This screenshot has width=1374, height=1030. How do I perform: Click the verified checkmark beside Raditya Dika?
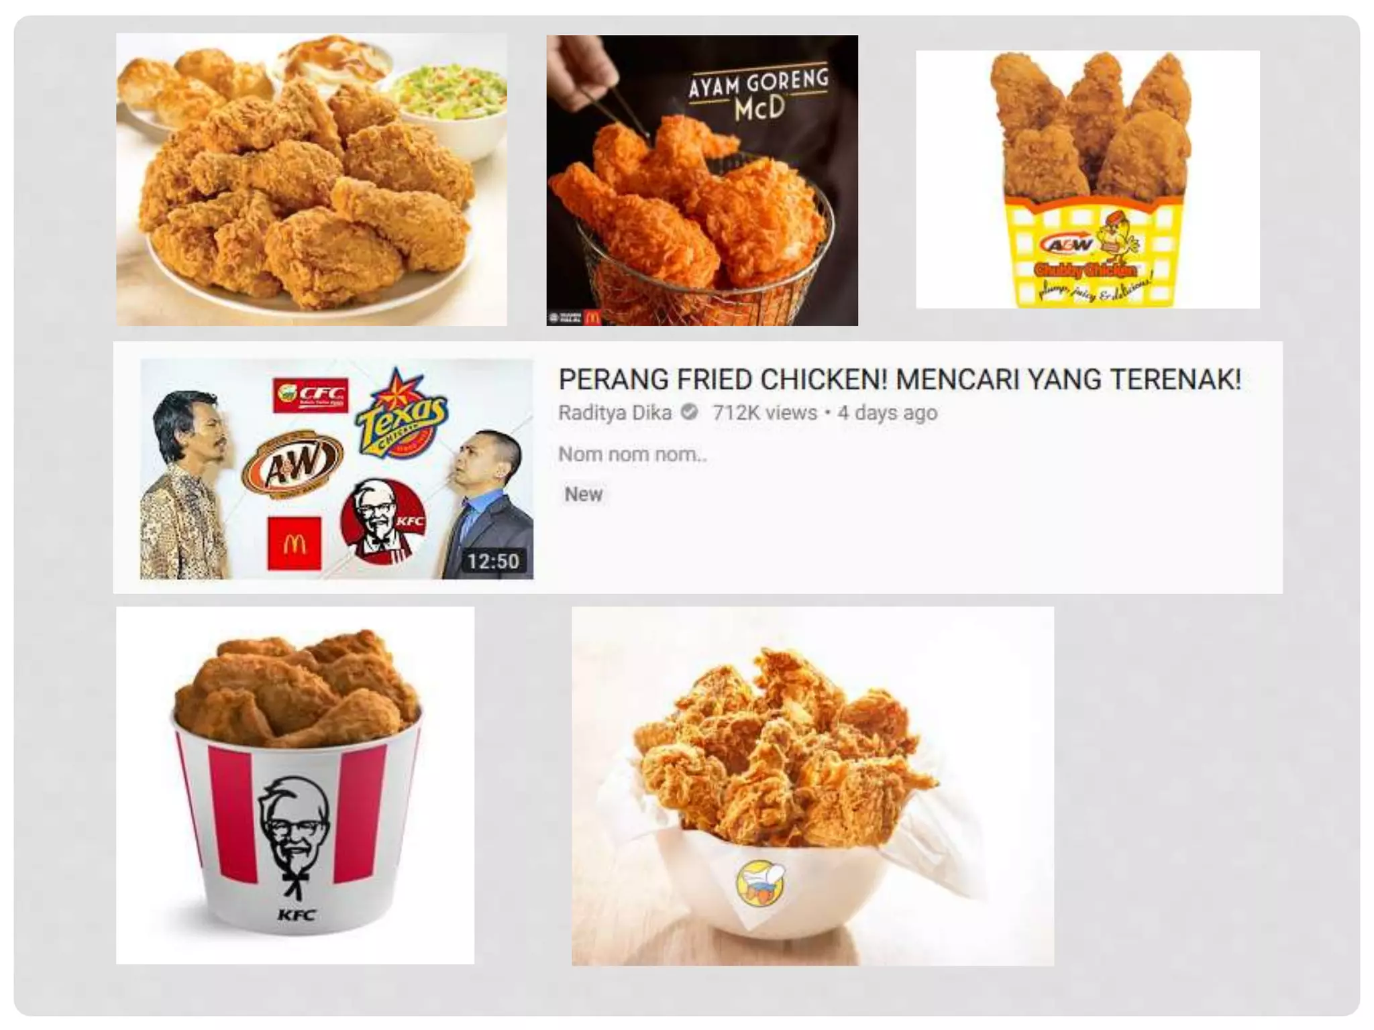(x=689, y=412)
